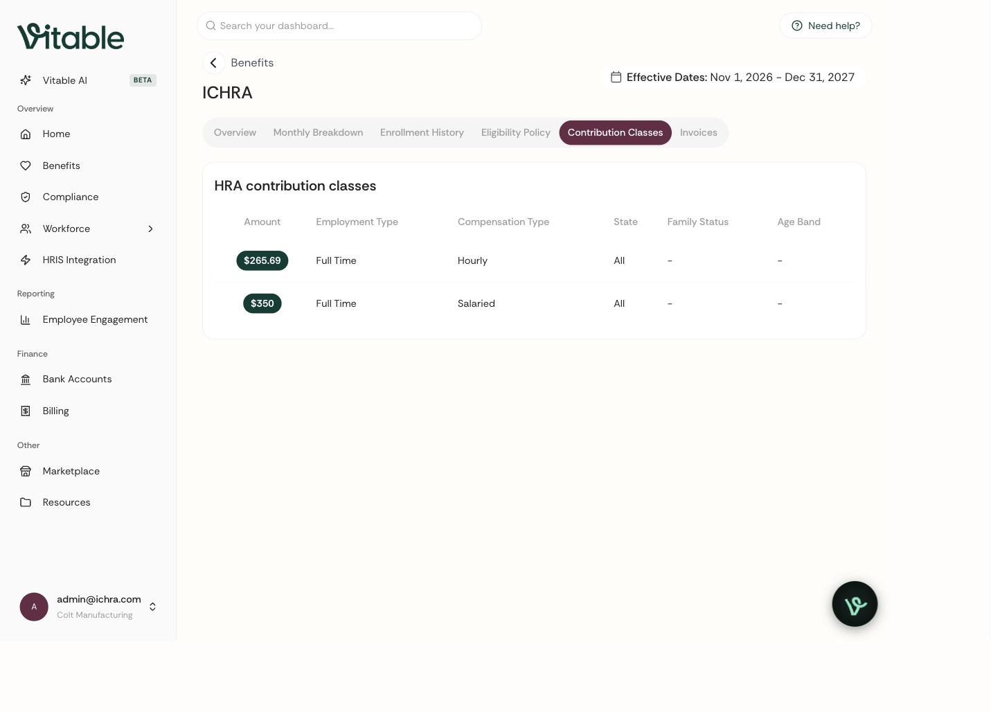Click All state in the Hourly row
Screen dimensions: 991x712
pos(619,260)
